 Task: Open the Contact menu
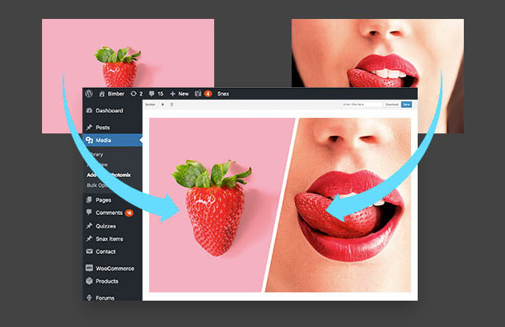[105, 251]
